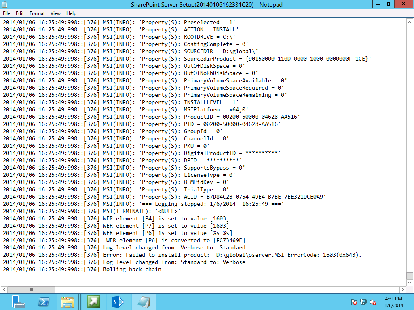Click the network status tray icon
The width and height of the screenshot is (414, 310).
363,302
